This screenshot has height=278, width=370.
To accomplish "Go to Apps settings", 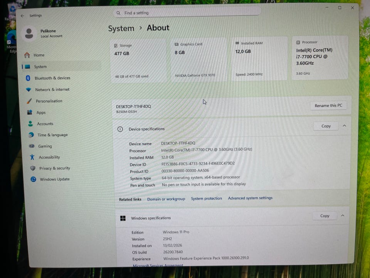I will point(41,113).
